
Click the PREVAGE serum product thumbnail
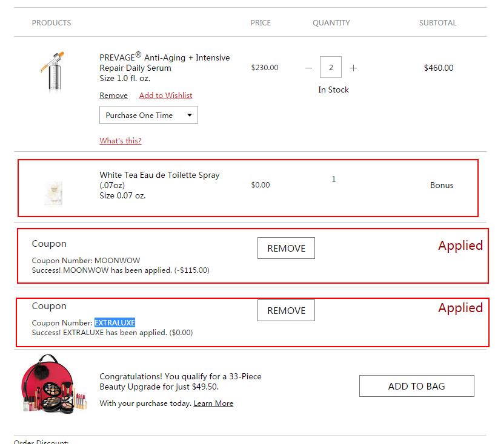[x=53, y=71]
